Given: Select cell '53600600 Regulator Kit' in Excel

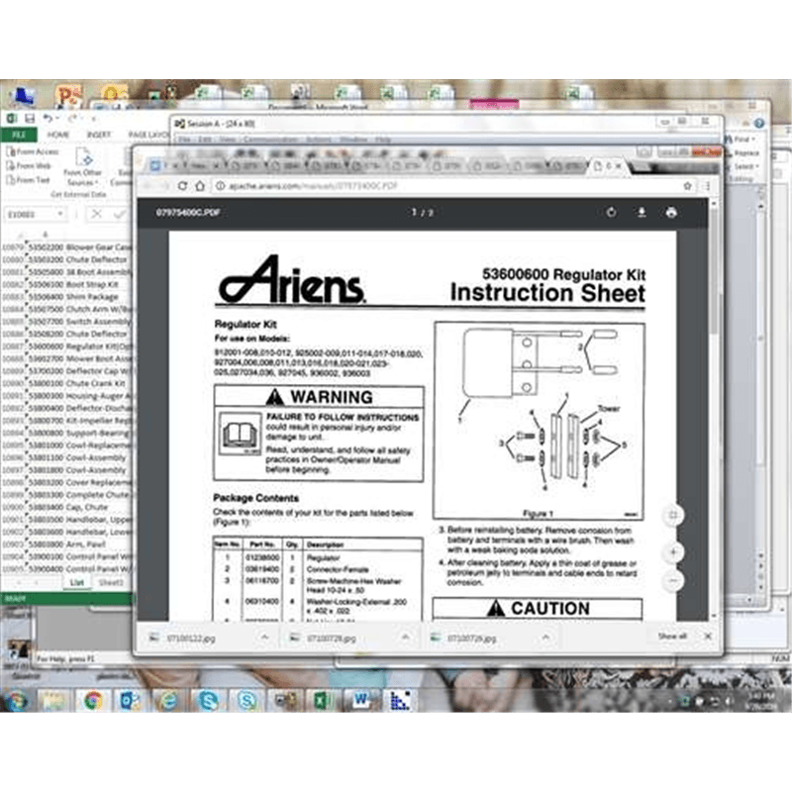Looking at the screenshot, I should 79,346.
